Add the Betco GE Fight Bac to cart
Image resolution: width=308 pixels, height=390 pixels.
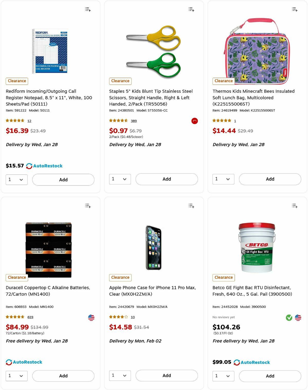270,376
